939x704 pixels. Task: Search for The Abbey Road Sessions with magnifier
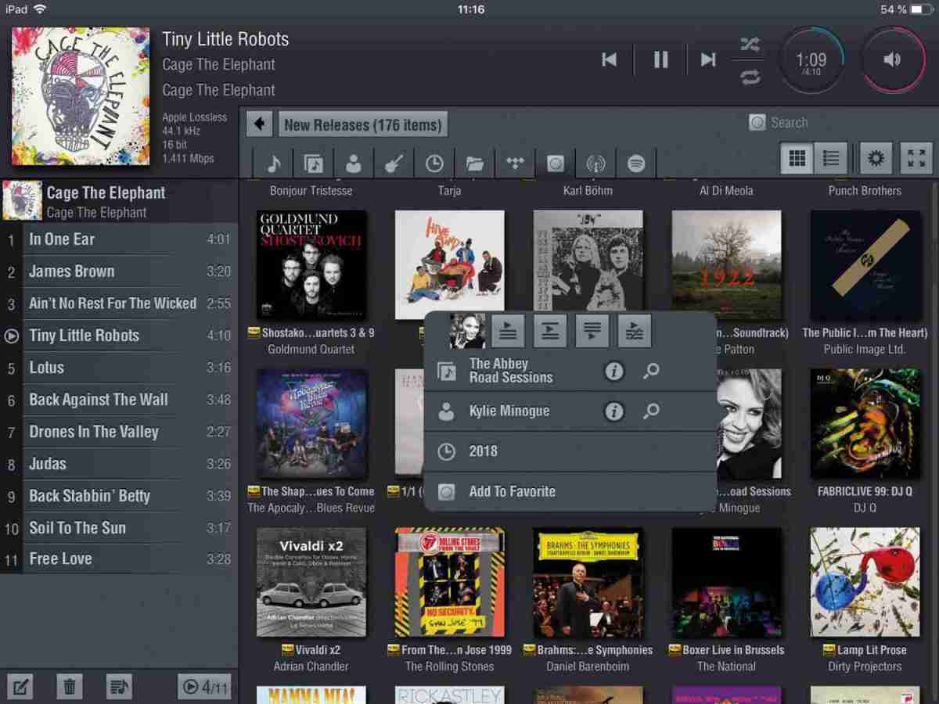tap(651, 371)
